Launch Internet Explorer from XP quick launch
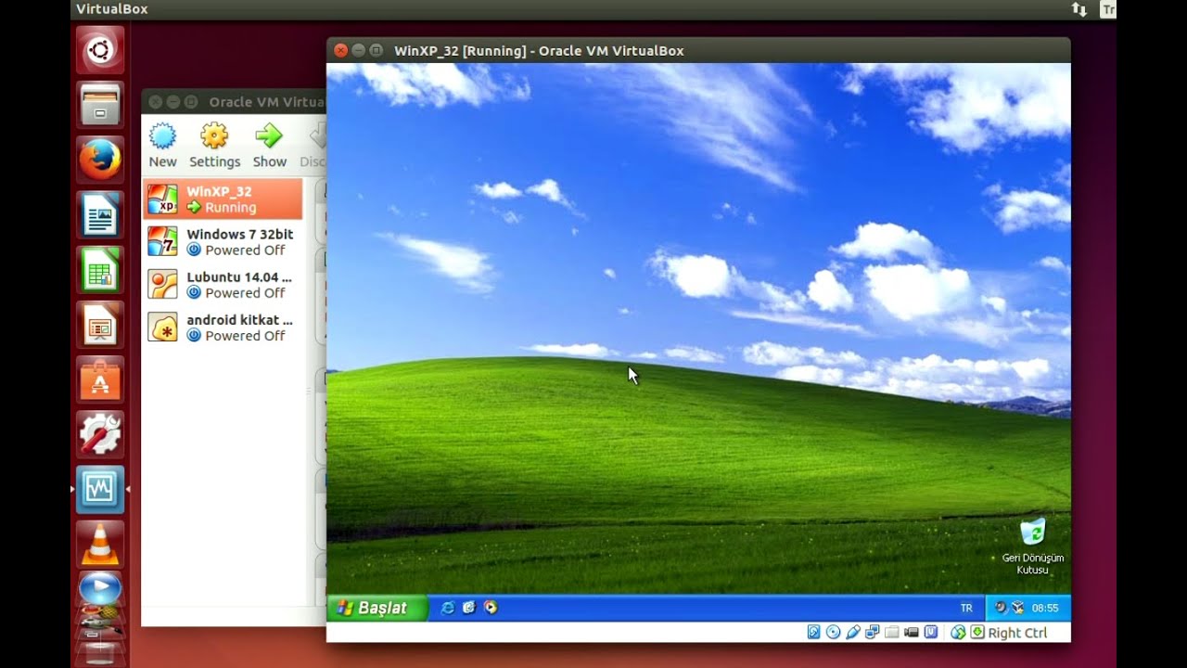 click(448, 608)
